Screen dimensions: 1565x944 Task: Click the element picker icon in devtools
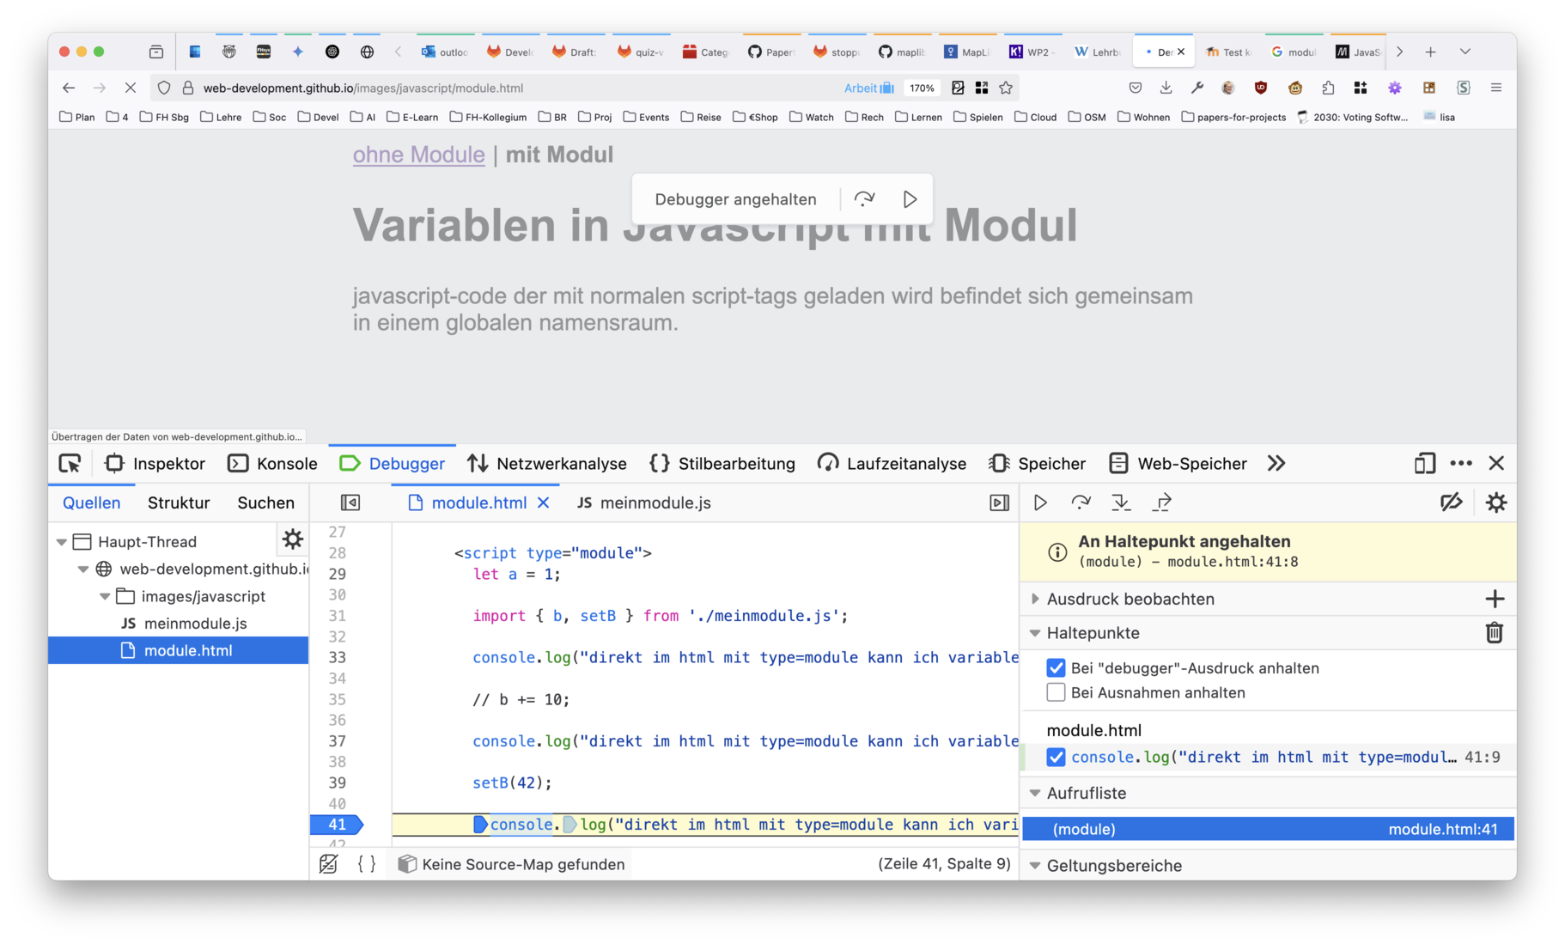click(70, 464)
